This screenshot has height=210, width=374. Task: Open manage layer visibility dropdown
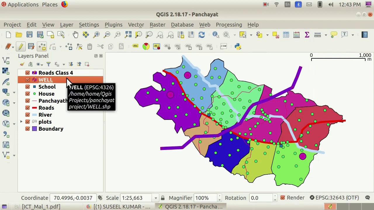pyautogui.click(x=39, y=64)
